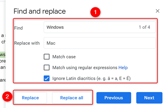Click the red number 2 annotation badge
Viewport: 168px width, 108px height.
(7, 97)
